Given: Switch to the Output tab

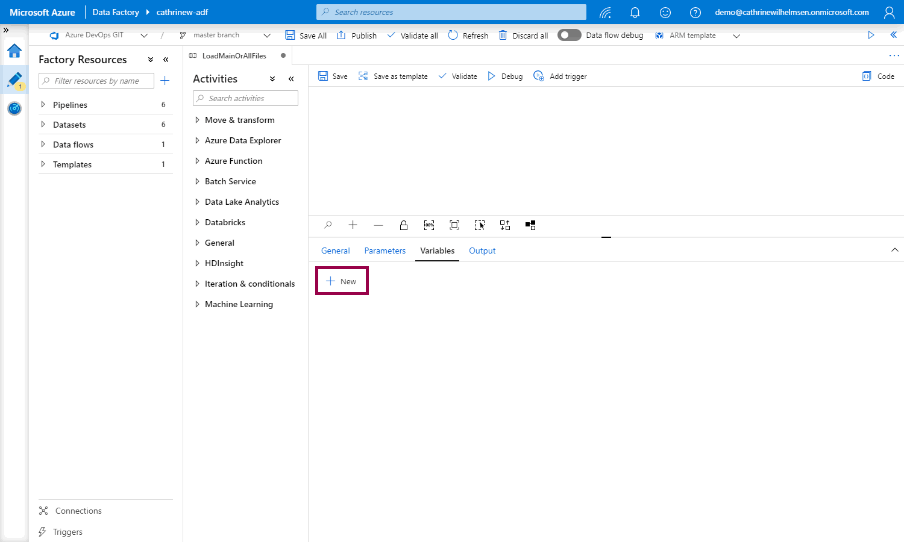Looking at the screenshot, I should 482,251.
